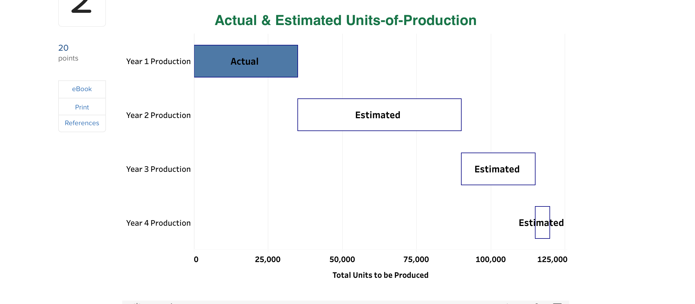Click the chart title Actual & Estimated Units-of-Production
695x304 pixels.
pyautogui.click(x=345, y=20)
